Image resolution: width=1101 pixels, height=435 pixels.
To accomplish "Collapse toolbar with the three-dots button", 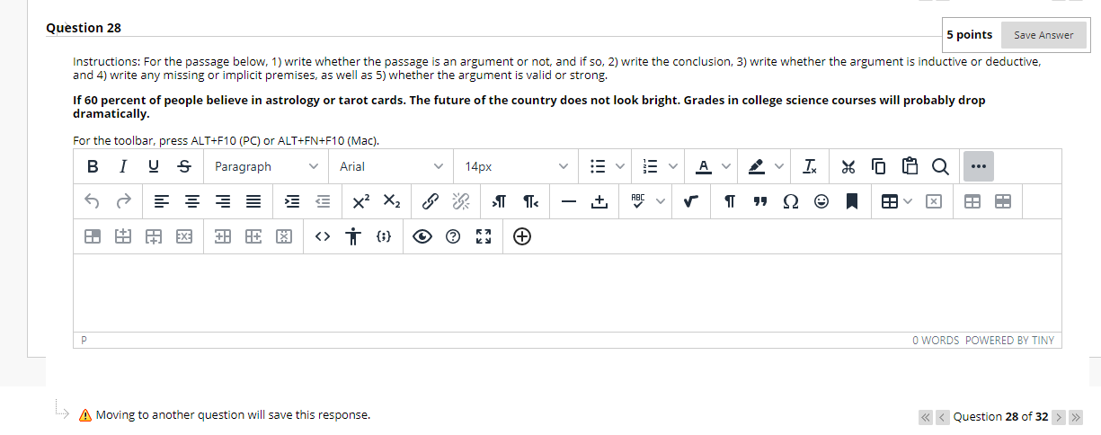I will tap(978, 166).
